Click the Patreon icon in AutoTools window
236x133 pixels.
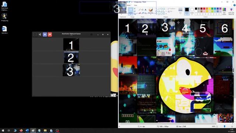tap(50, 34)
